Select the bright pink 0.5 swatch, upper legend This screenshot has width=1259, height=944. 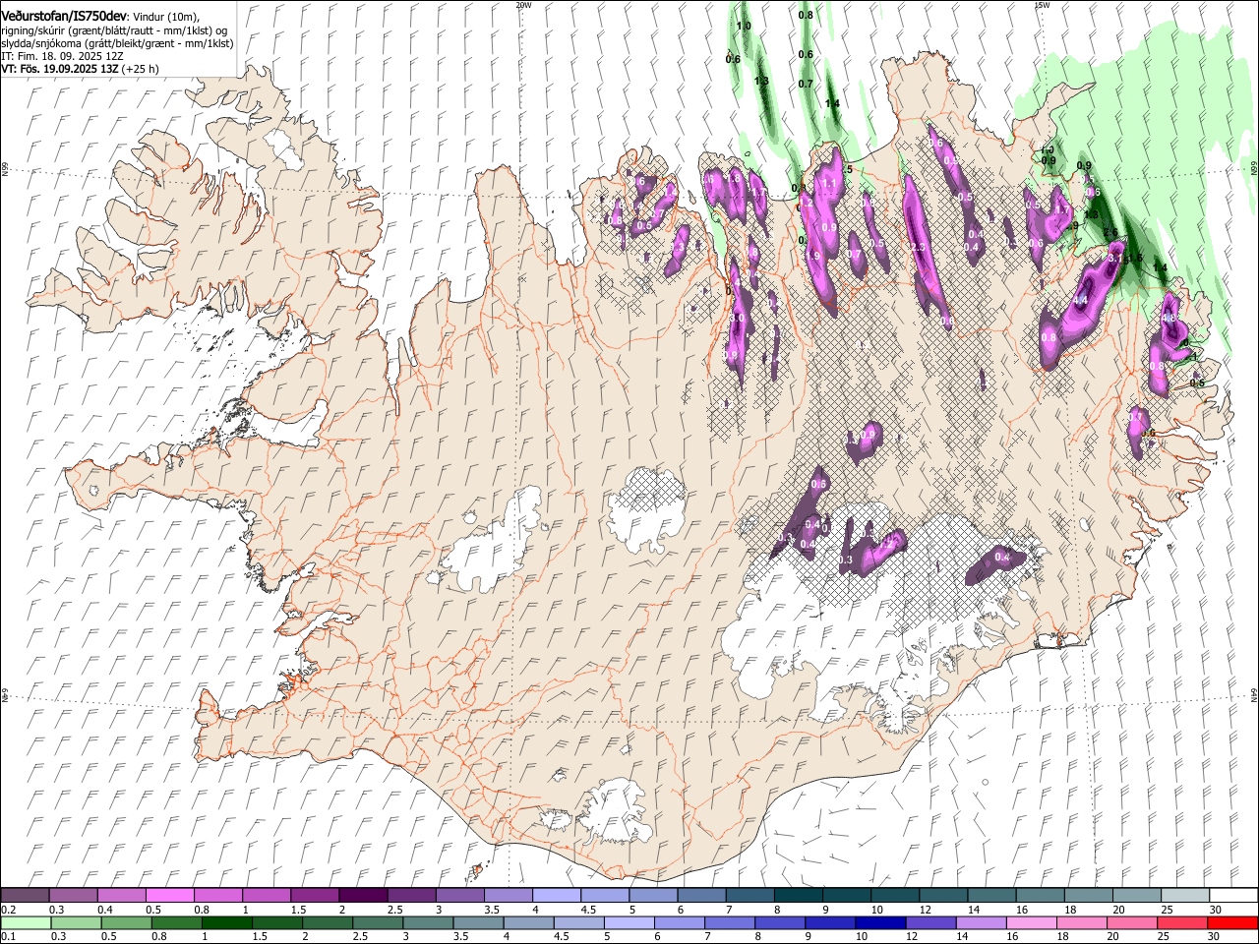169,896
